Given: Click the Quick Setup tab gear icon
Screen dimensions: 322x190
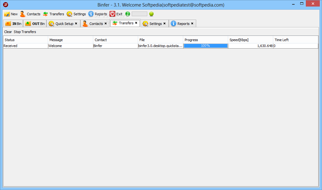Looking at the screenshot, I should pos(51,24).
